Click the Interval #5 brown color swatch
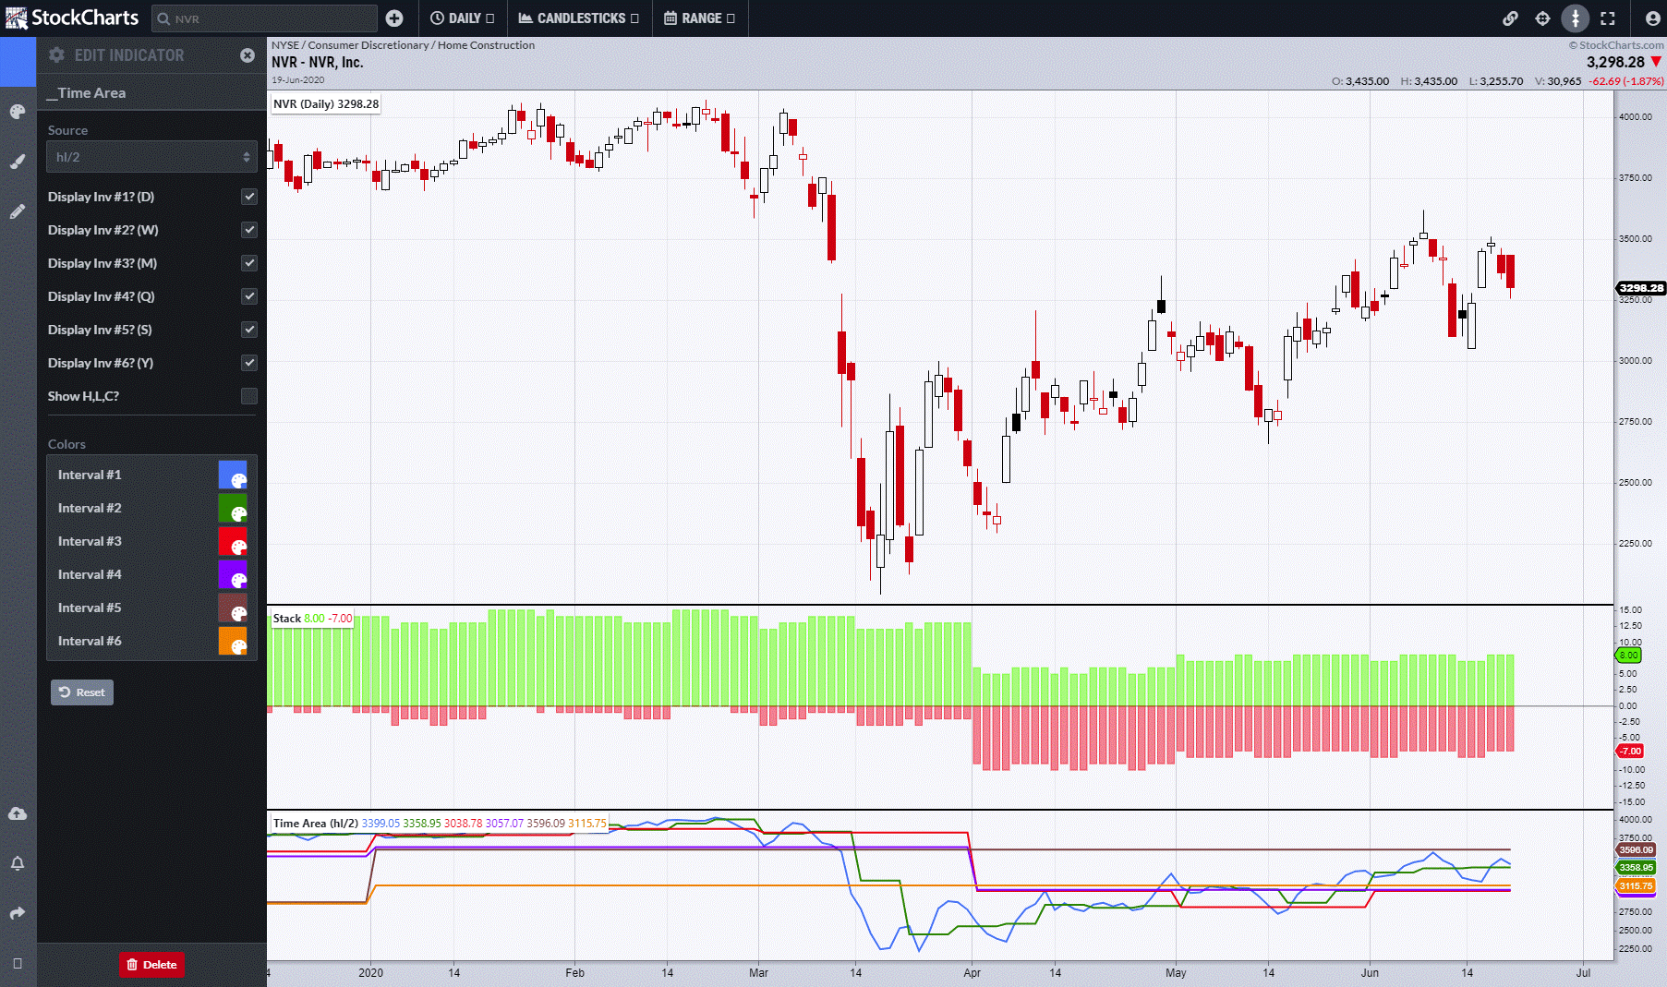This screenshot has width=1667, height=987. pyautogui.click(x=233, y=608)
